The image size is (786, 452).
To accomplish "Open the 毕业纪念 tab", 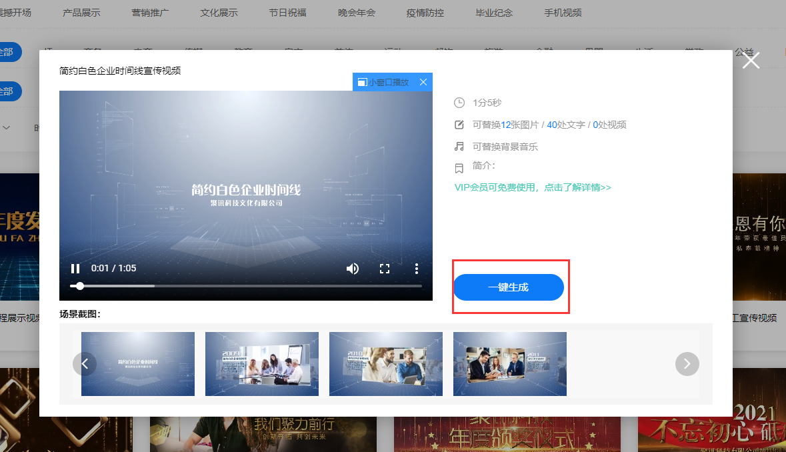I will tap(494, 13).
